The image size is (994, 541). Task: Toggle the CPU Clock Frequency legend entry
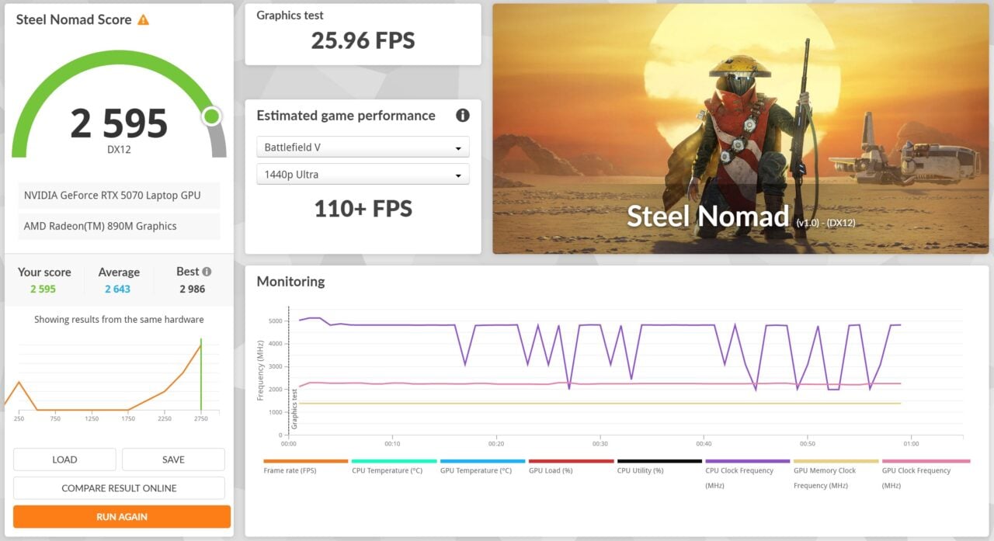tap(748, 474)
